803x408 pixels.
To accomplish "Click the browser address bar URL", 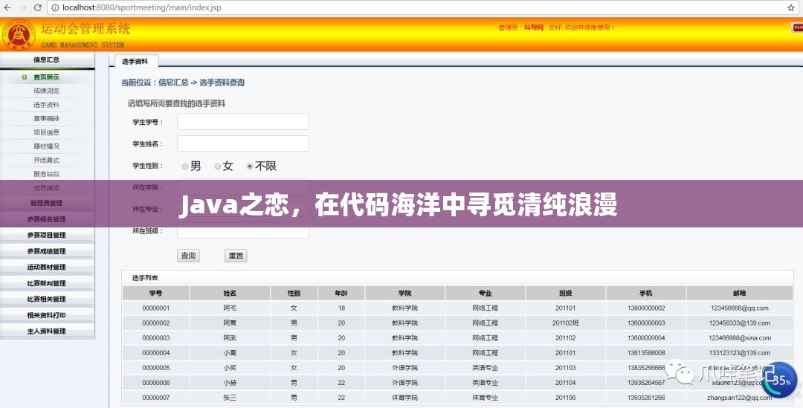I will pos(142,7).
